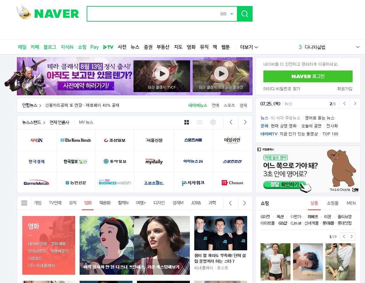
Task: Select the 쇼핑몰 shopping tab
Action: point(333,203)
